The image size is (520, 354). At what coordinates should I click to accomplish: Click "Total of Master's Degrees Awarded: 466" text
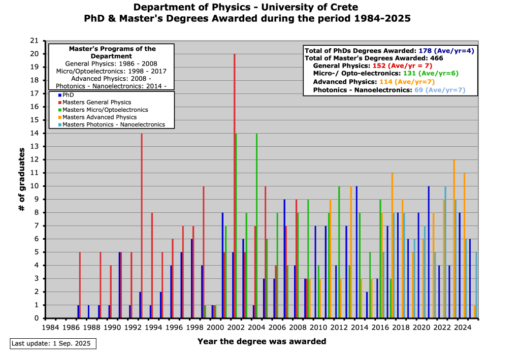(x=374, y=58)
